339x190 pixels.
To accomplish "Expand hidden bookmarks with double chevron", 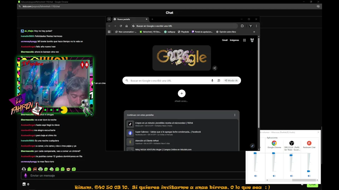I will [254, 32].
